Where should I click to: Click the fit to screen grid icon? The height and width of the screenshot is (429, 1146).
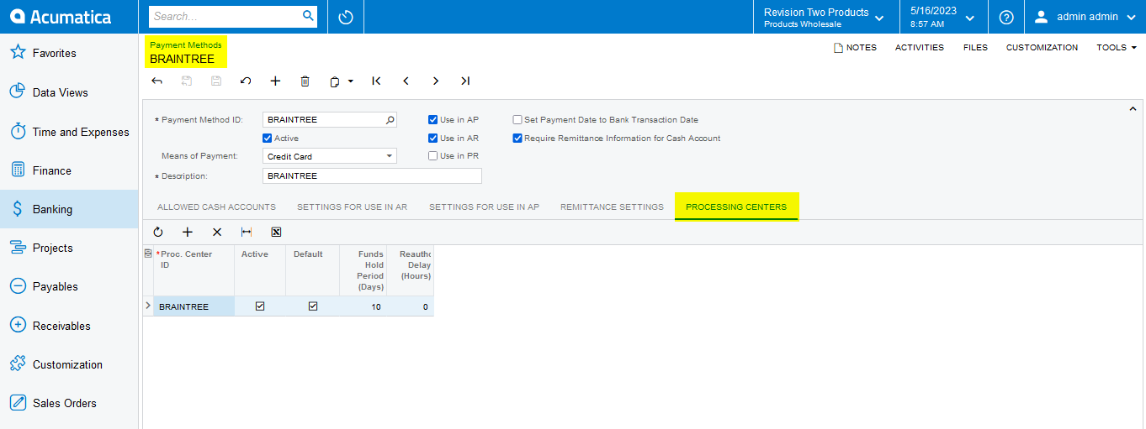pyautogui.click(x=247, y=232)
